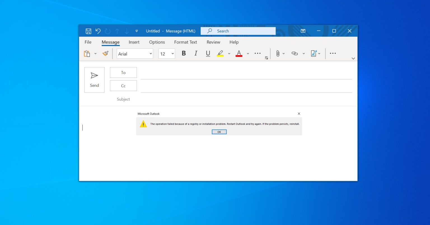Click the yellow warning icon in dialog
The image size is (430, 225).
[143, 124]
